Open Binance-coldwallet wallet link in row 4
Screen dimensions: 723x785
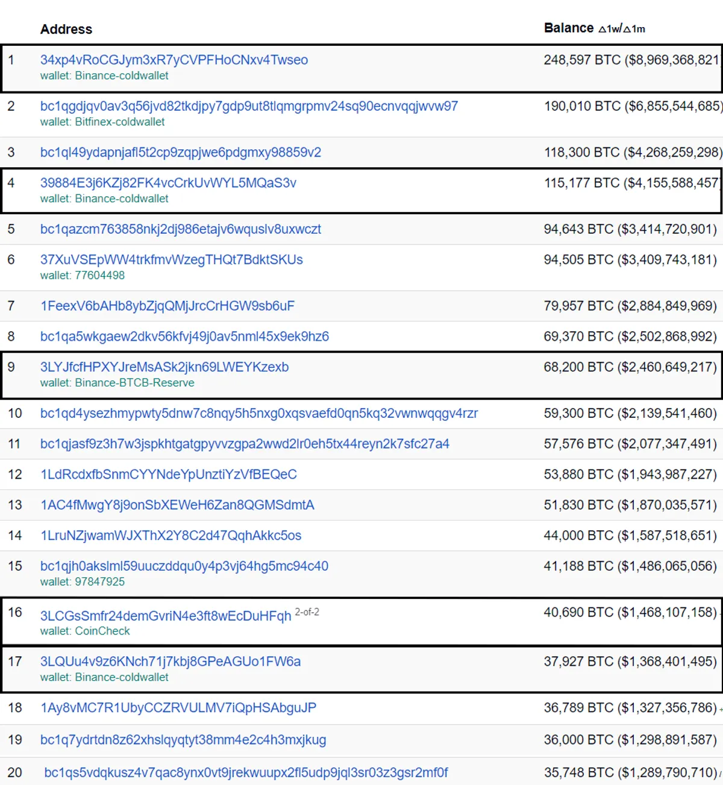click(x=122, y=199)
